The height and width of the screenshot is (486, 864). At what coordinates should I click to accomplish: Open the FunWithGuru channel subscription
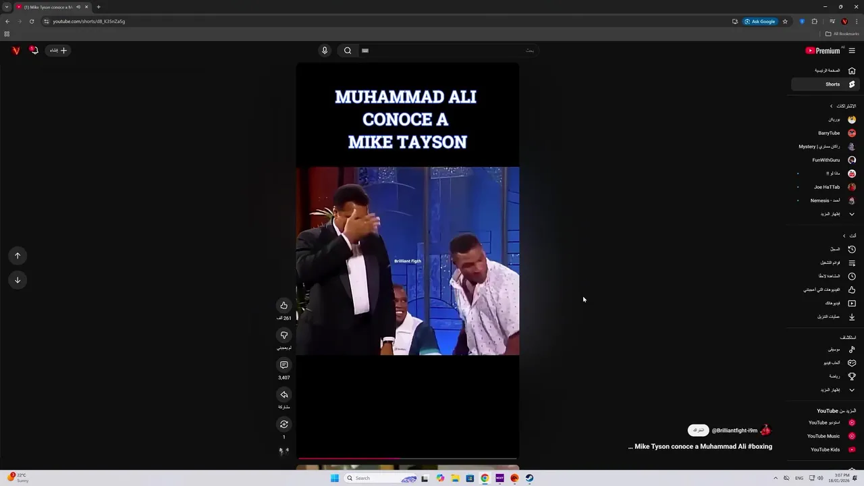click(825, 160)
